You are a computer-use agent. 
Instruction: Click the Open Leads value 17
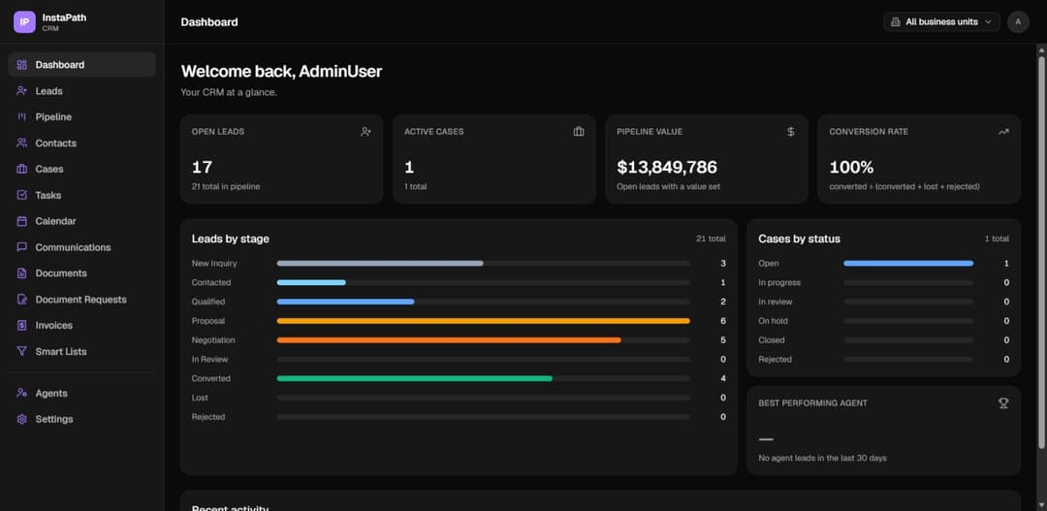pos(203,167)
